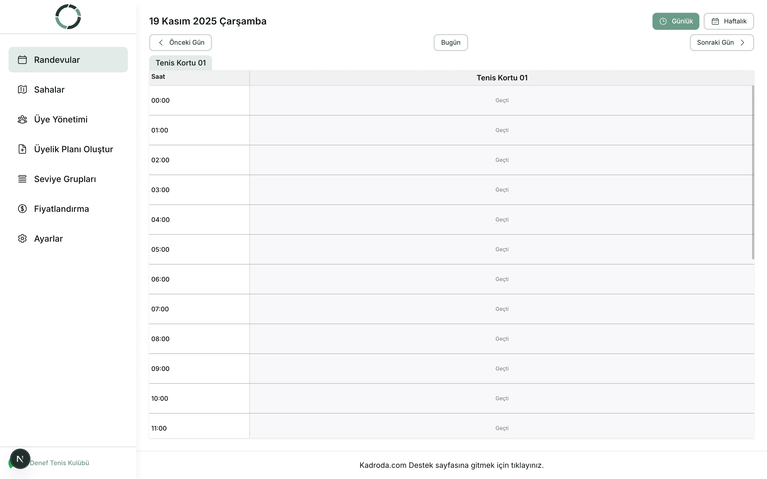
Task: Click the dollar coin icon for Fiyatlandırma
Action: tap(22, 209)
